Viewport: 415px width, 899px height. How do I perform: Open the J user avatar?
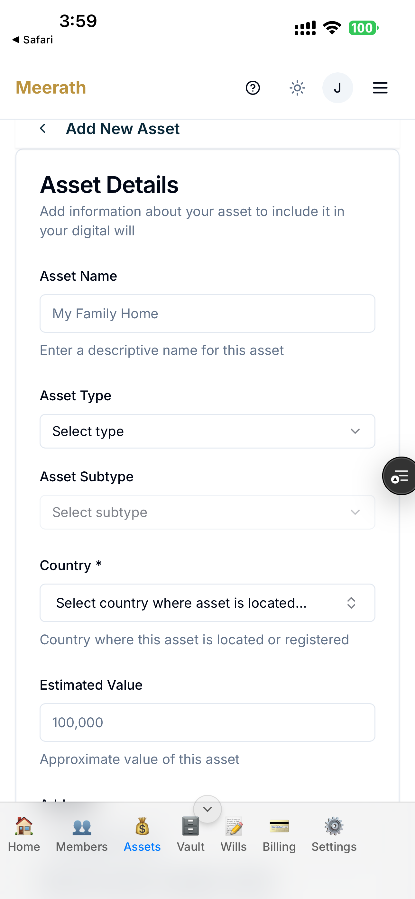(337, 87)
